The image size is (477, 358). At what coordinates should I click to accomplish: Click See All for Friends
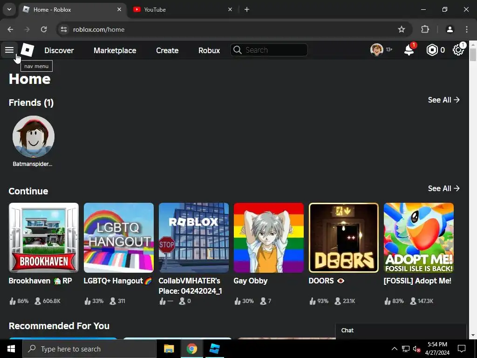[443, 100]
